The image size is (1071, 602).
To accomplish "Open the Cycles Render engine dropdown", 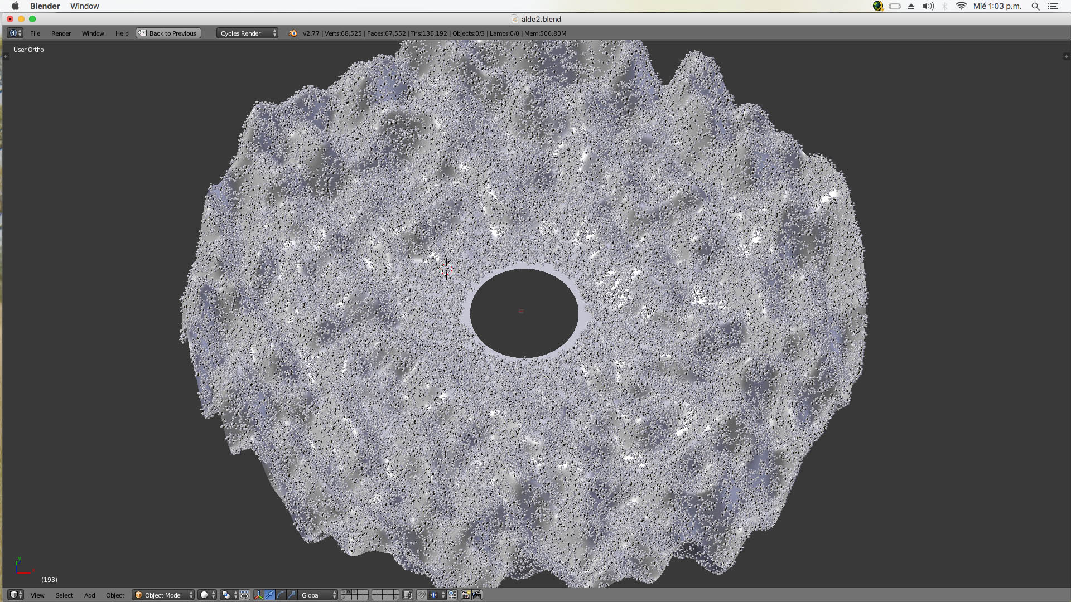I will (x=248, y=33).
